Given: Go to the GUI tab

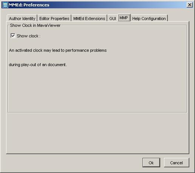Looking at the screenshot, I should [x=113, y=19].
